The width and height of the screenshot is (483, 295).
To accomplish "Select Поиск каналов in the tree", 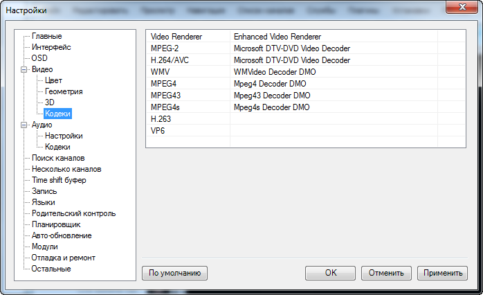I will tap(58, 158).
